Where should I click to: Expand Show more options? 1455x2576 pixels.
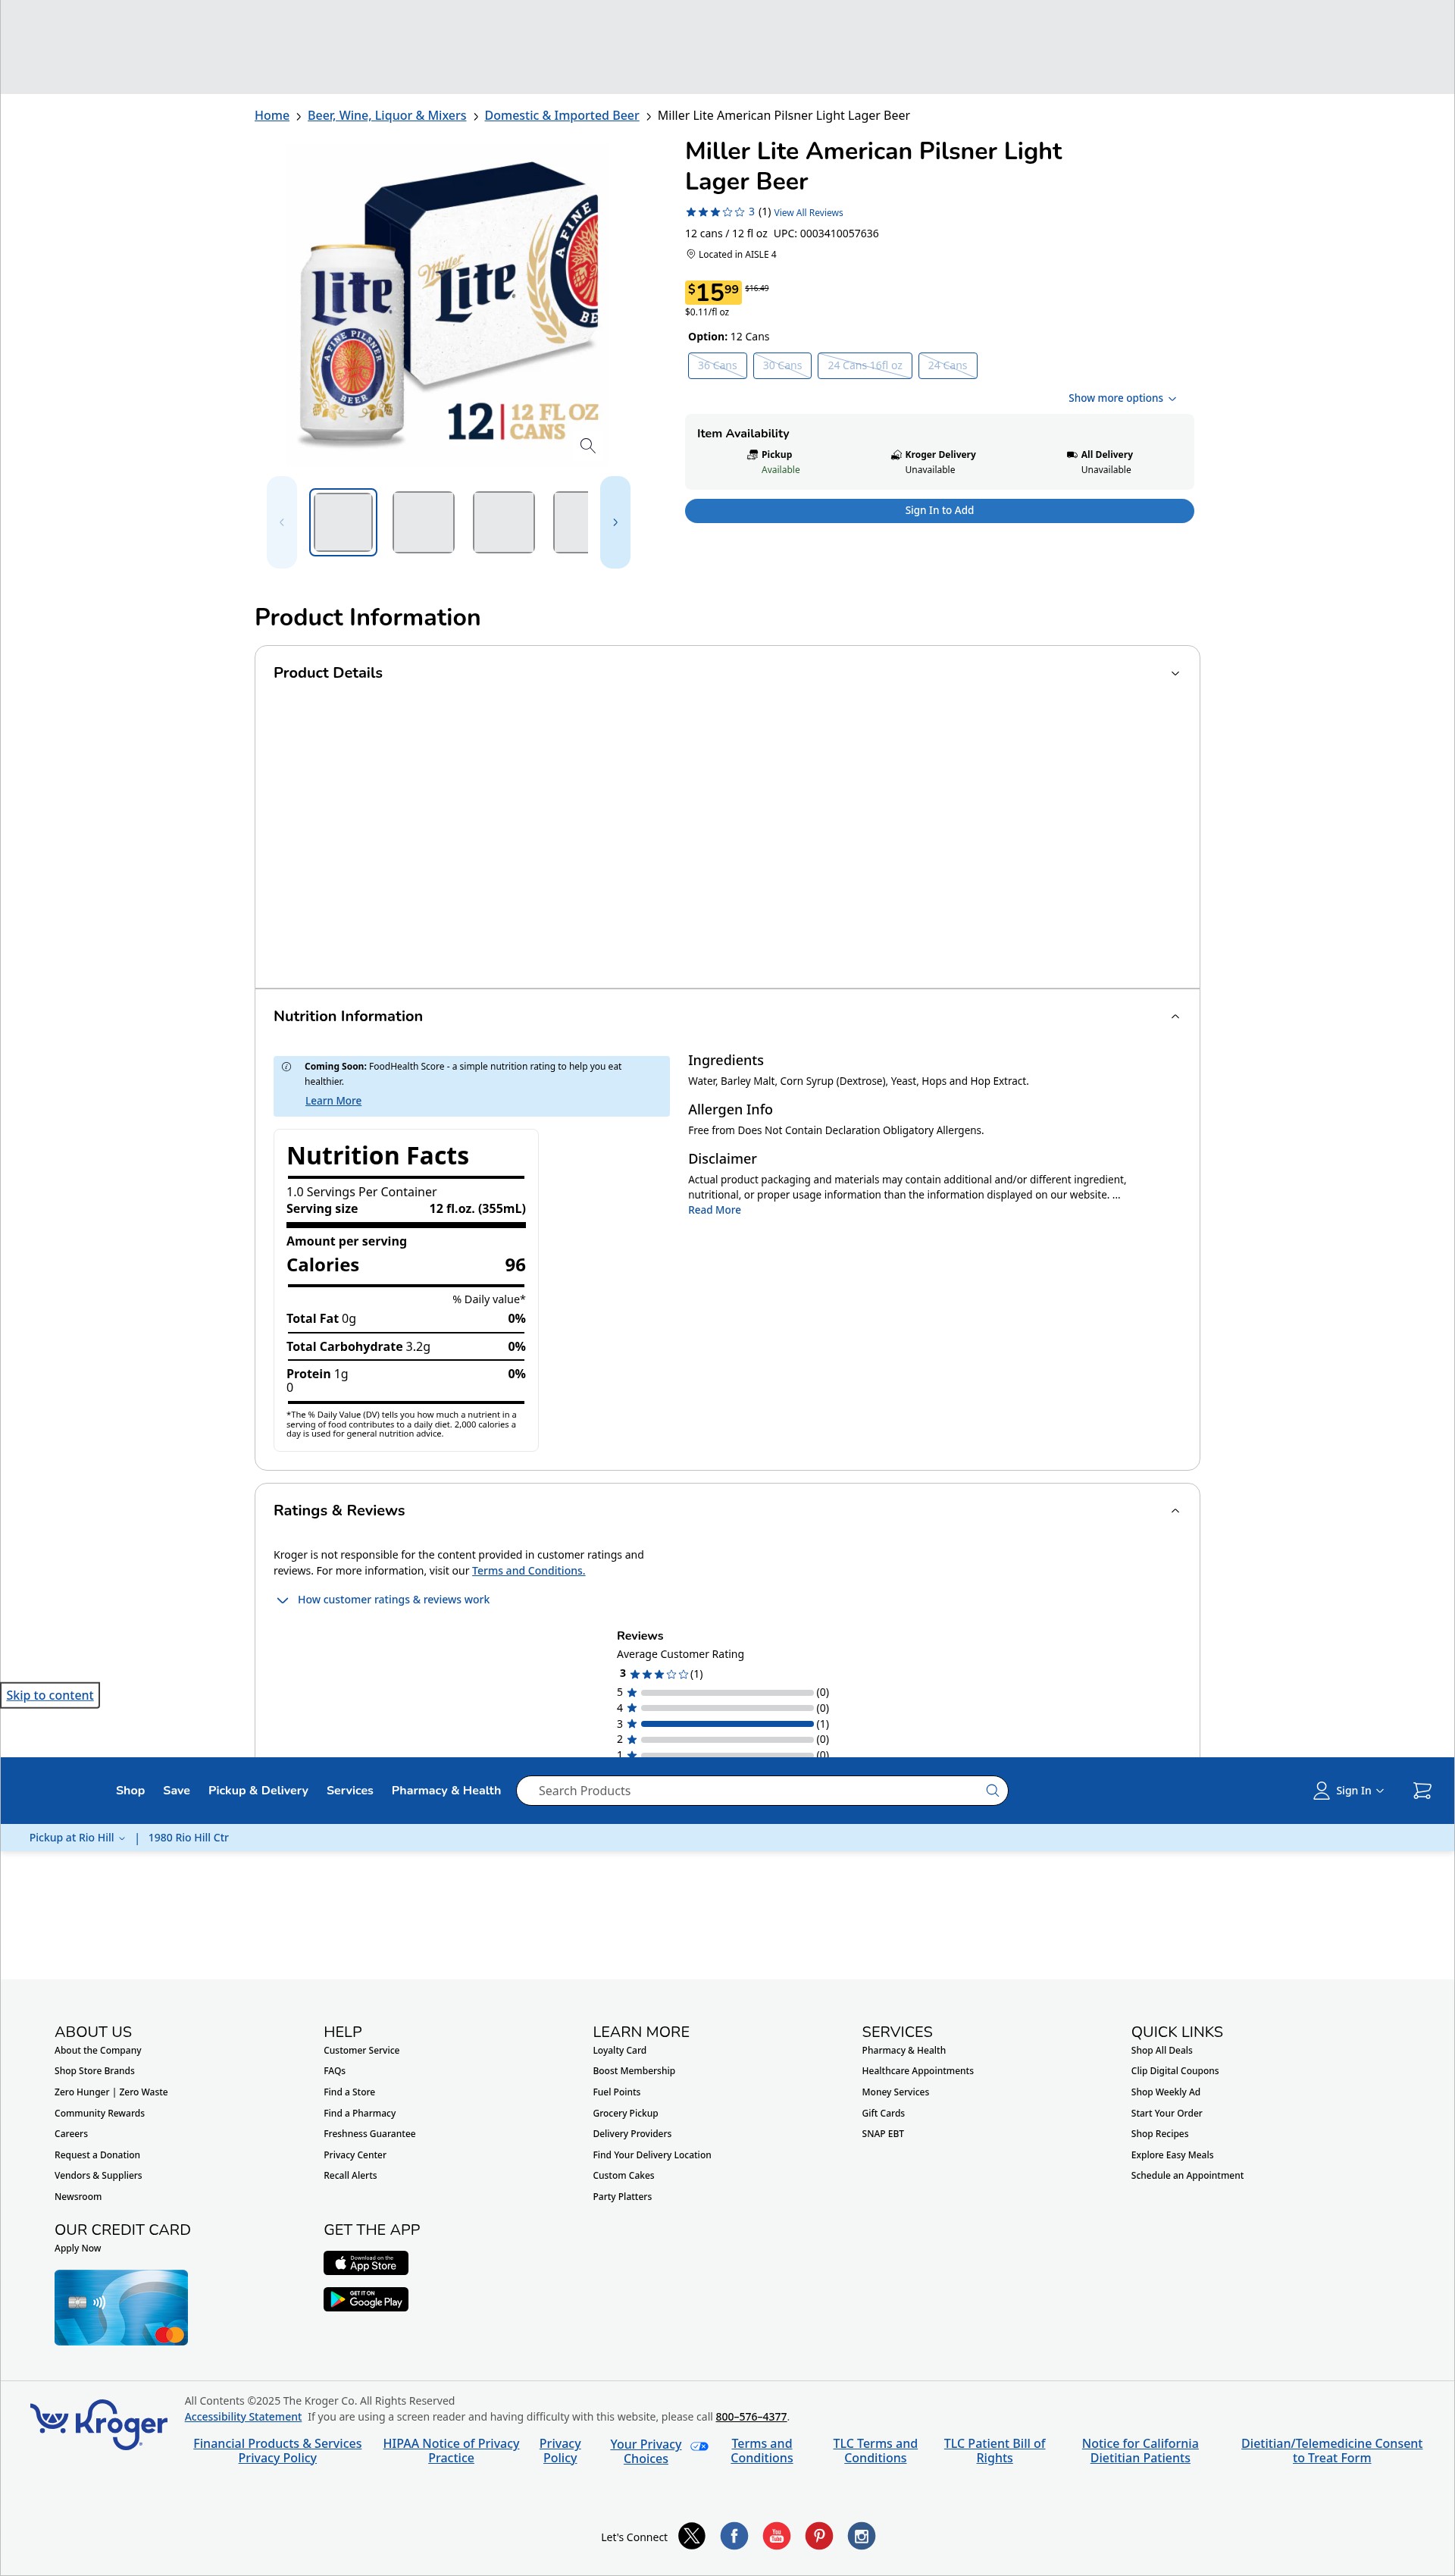(x=1122, y=398)
